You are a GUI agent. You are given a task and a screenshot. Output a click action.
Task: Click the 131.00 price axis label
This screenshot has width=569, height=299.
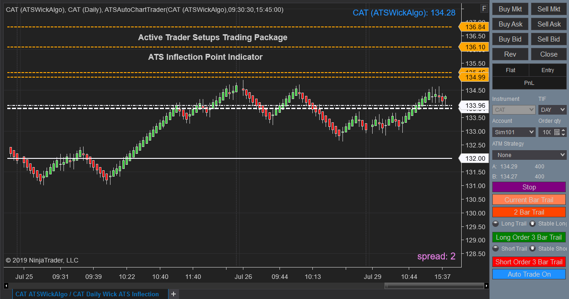[x=475, y=186]
